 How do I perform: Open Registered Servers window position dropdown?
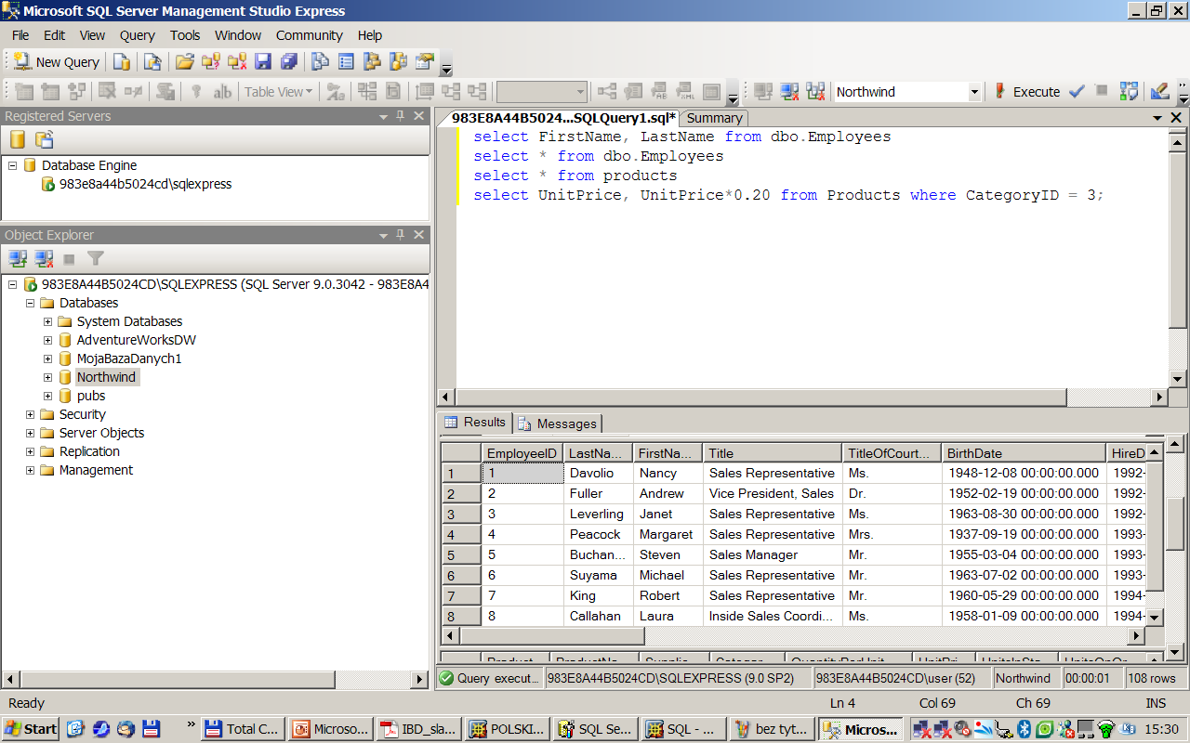coord(384,116)
